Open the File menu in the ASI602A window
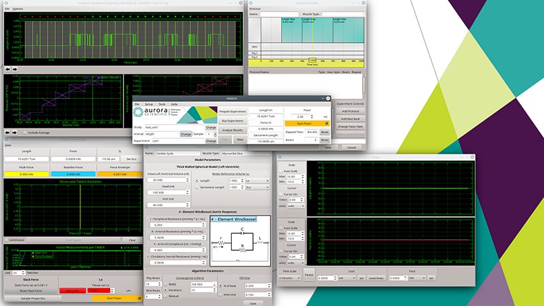Viewport: 544px width, 306px height. tap(137, 104)
